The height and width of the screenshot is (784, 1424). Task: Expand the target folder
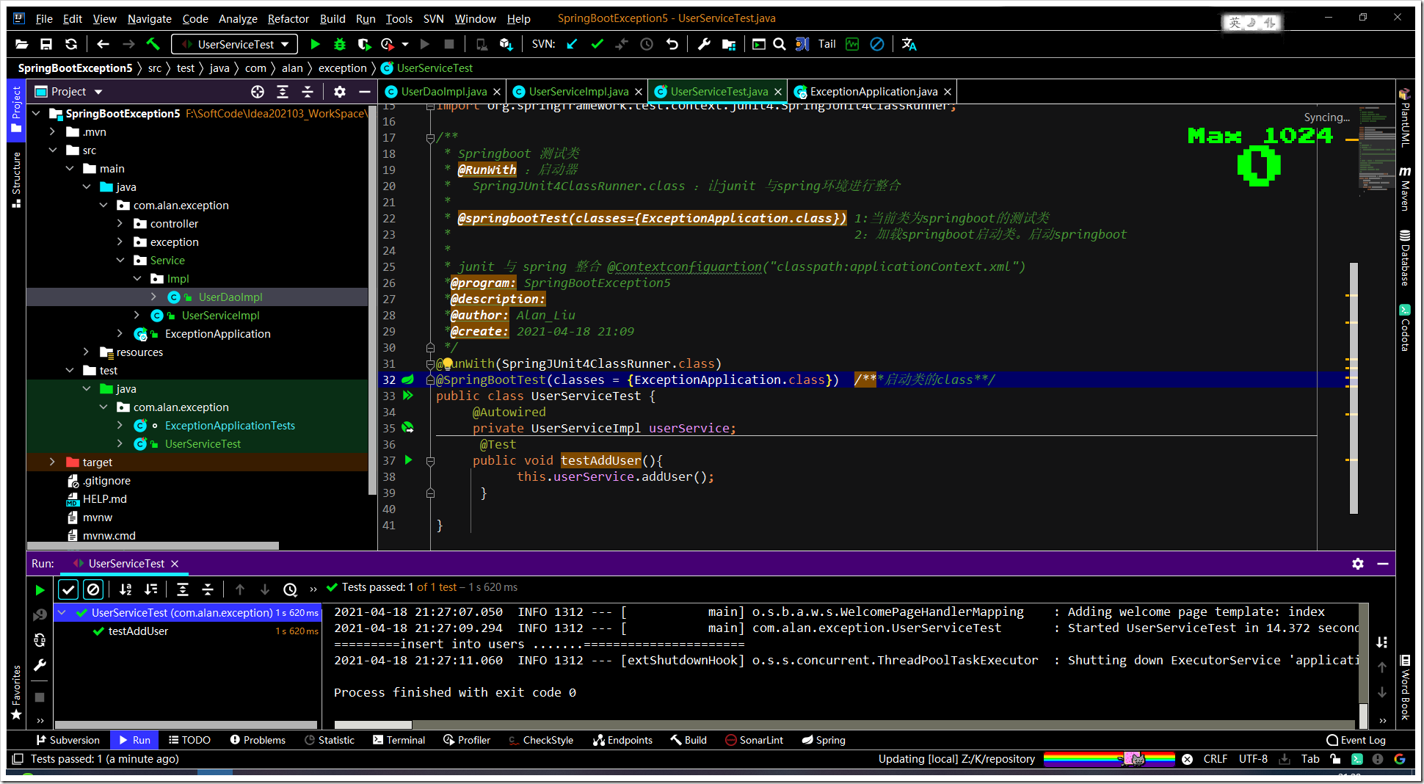[x=53, y=462]
